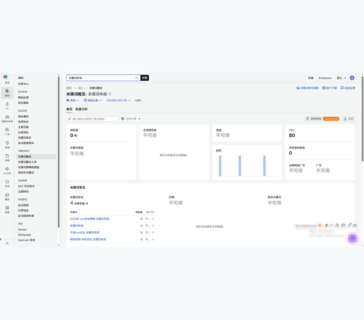364x320 pixels.
Task: Open 网站检测 in the SEO menu
Action: tap(23, 97)
